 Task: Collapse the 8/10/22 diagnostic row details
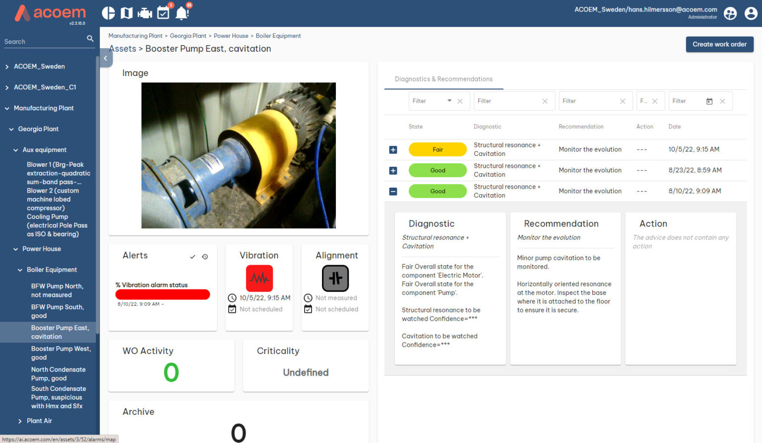pos(393,191)
